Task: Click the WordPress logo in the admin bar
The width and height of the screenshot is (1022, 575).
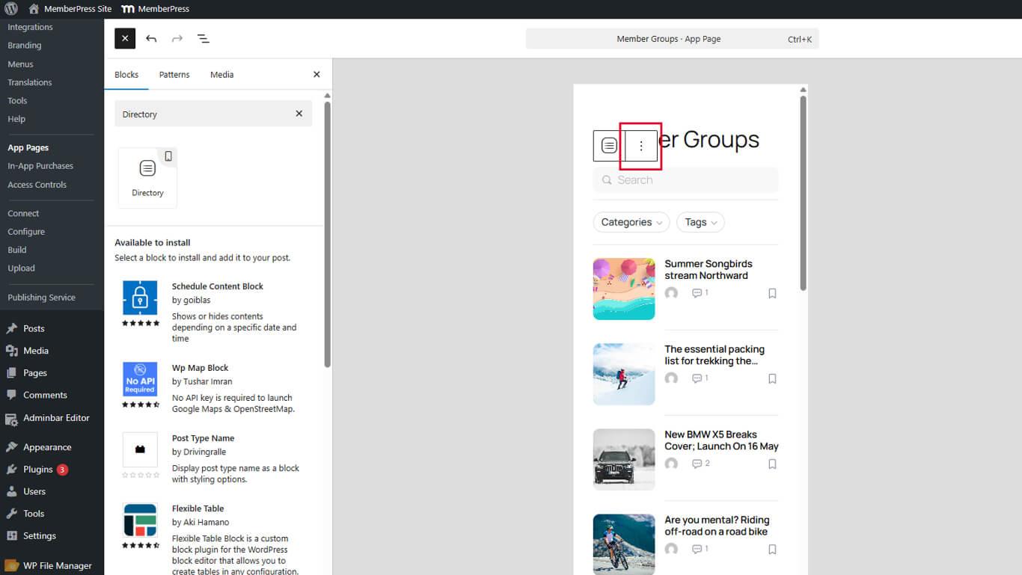Action: click(x=10, y=9)
